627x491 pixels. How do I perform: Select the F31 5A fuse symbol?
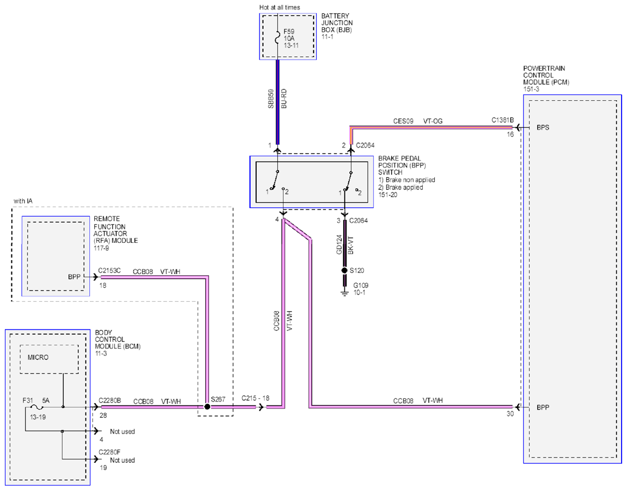[37, 408]
